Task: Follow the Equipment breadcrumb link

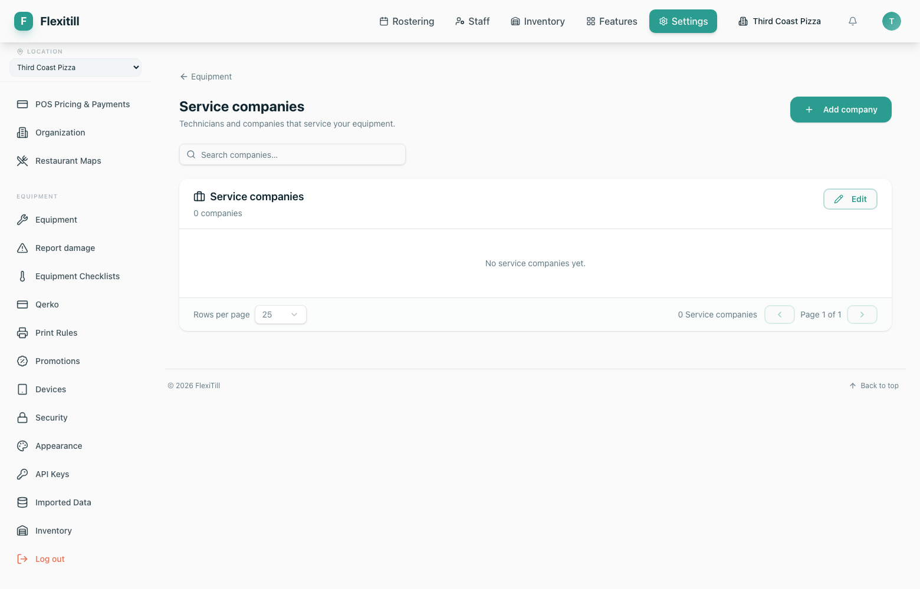Action: pyautogui.click(x=206, y=77)
